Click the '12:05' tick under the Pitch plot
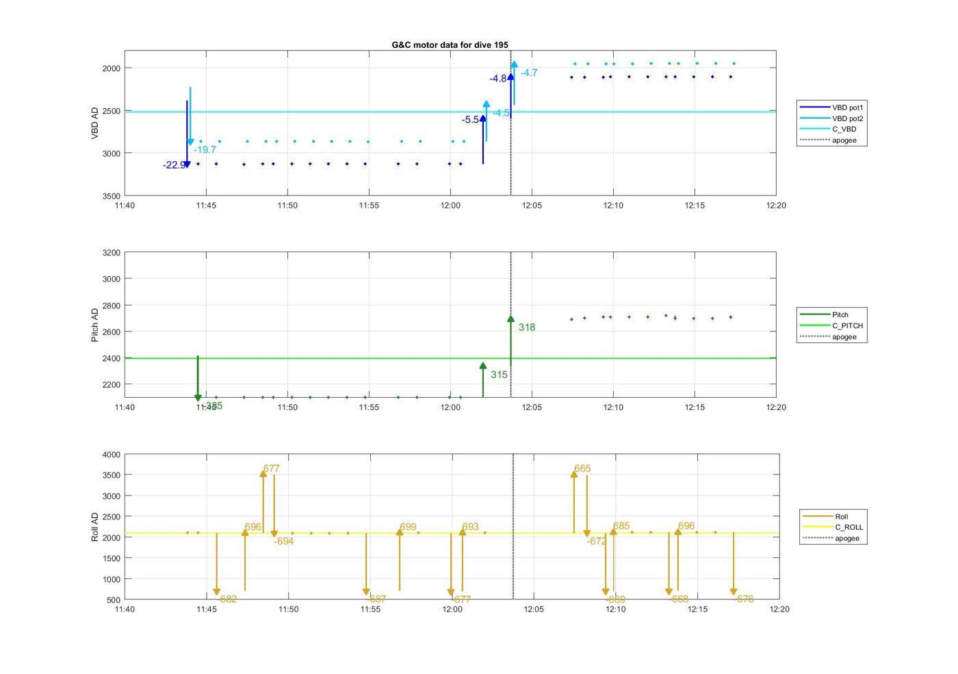 point(532,407)
